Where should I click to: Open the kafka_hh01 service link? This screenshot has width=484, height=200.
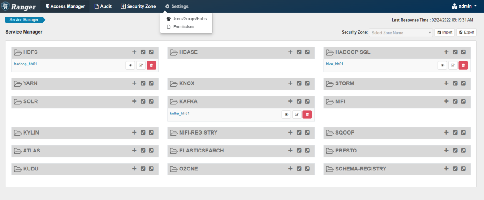[180, 113]
